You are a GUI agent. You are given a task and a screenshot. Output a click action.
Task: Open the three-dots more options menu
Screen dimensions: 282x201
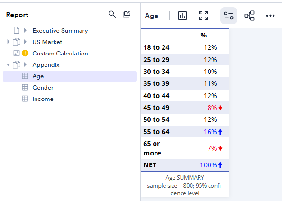tap(270, 16)
